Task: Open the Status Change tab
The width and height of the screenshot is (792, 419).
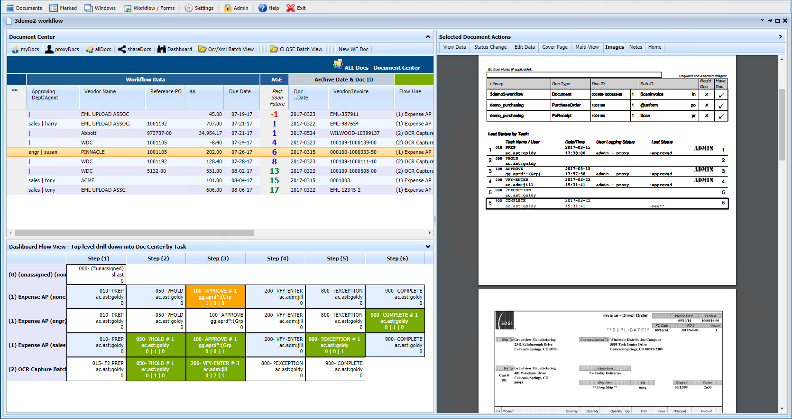Action: pyautogui.click(x=490, y=47)
